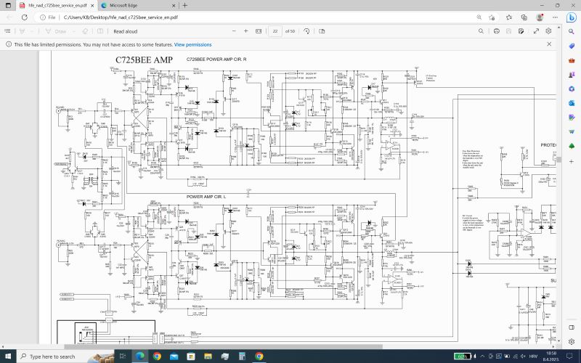Viewport: 581px width, 363px height.
Task: Zoom in the PDF with plus
Action: pyautogui.click(x=245, y=31)
